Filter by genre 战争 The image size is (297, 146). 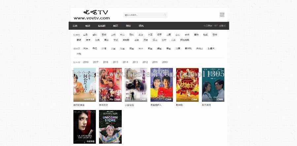tap(141, 35)
